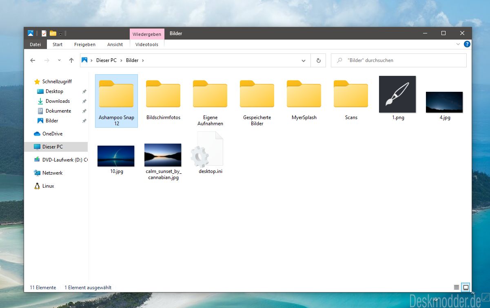The image size is (490, 308).
Task: Open the Videotools ribbon tab
Action: point(147,44)
